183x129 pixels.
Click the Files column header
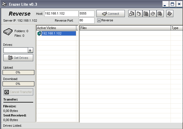125,28
